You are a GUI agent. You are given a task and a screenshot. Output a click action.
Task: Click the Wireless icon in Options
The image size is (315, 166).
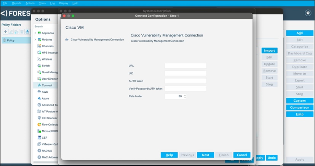click(39, 59)
